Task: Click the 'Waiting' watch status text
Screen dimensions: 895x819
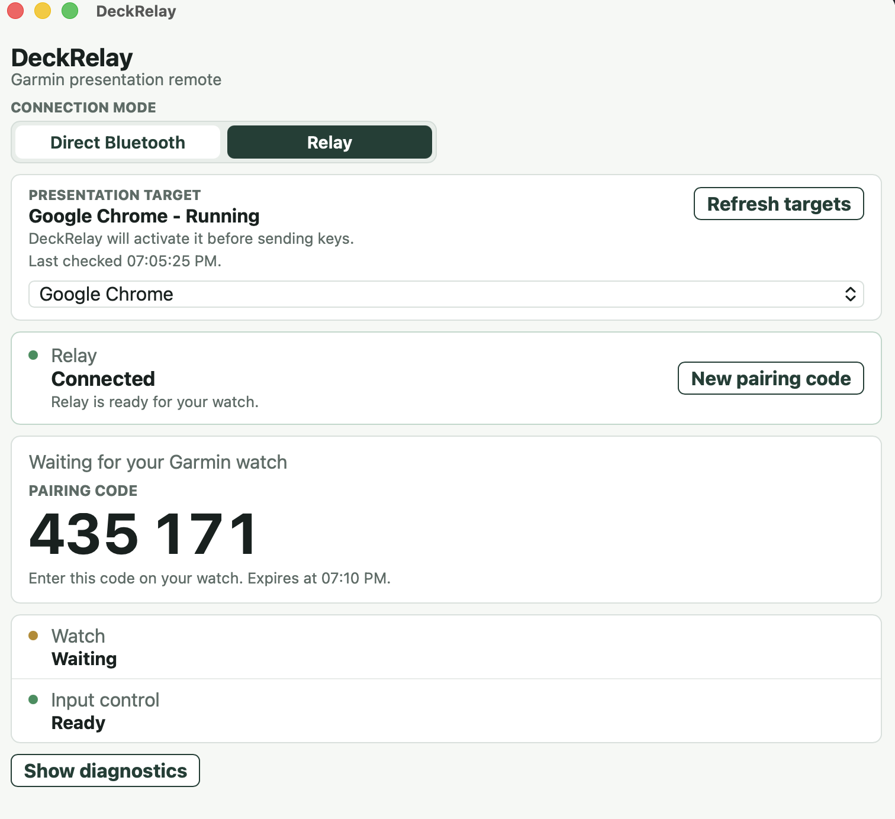Action: 84,659
